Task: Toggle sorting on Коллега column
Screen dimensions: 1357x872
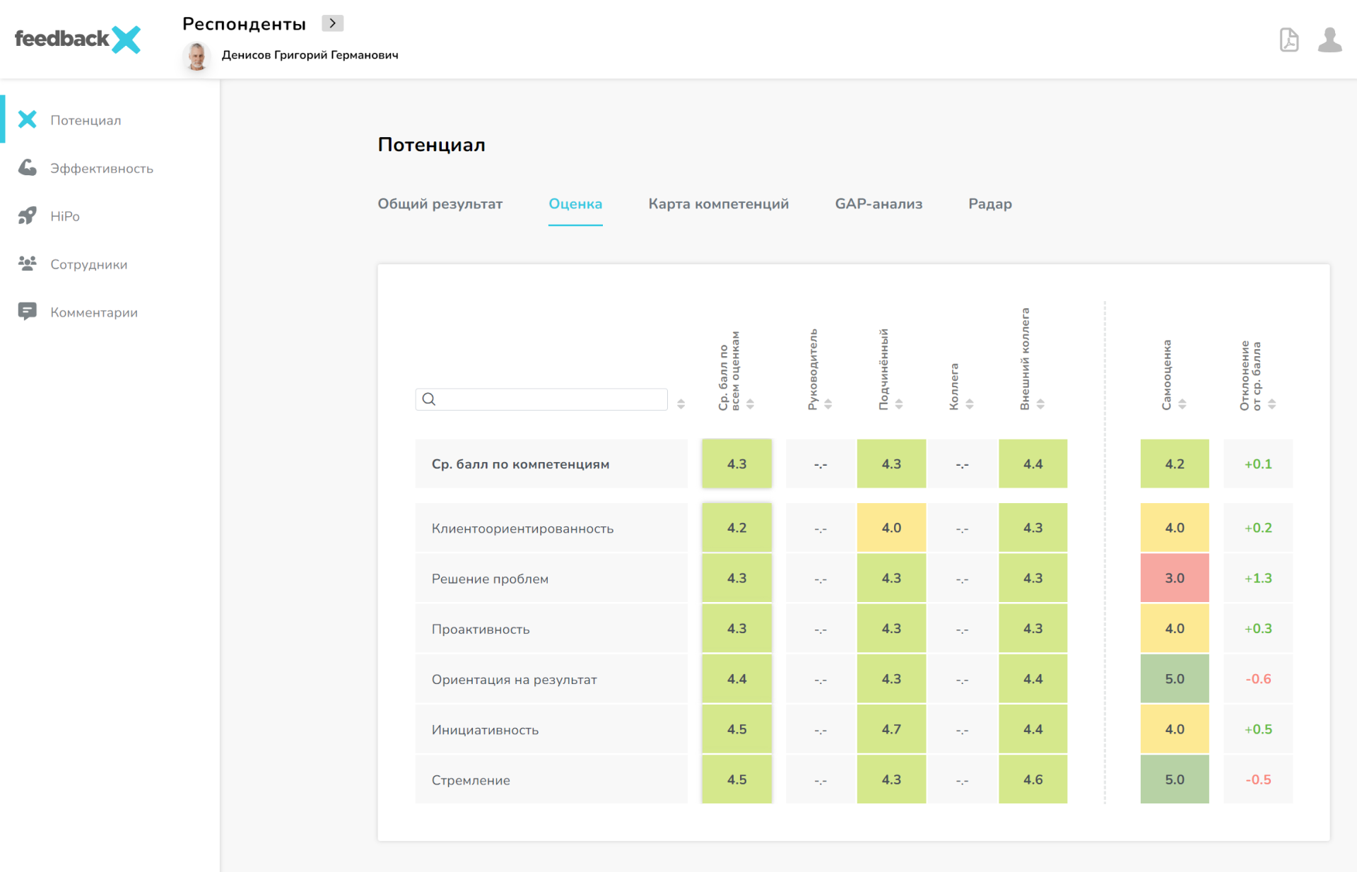Action: coord(970,403)
